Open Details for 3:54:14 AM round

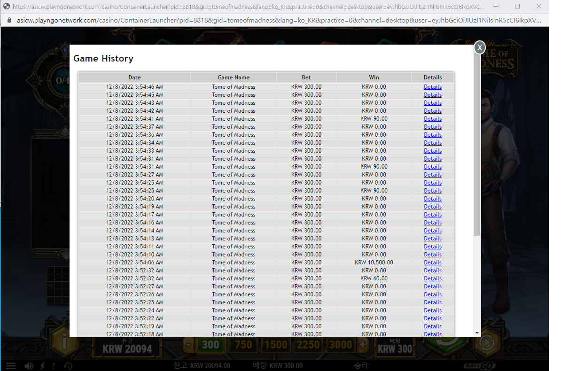coord(433,231)
